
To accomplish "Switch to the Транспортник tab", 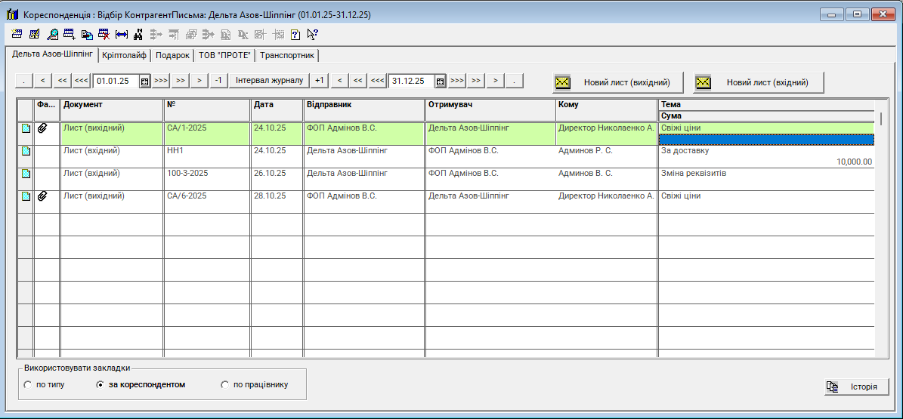I will point(287,55).
